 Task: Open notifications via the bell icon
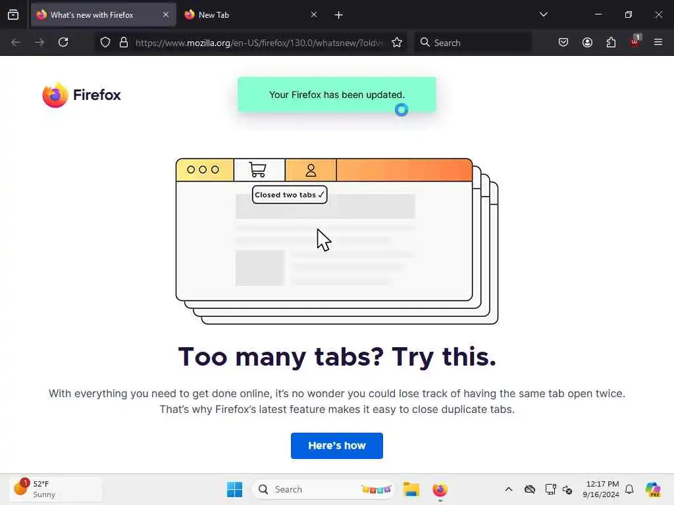pos(629,489)
